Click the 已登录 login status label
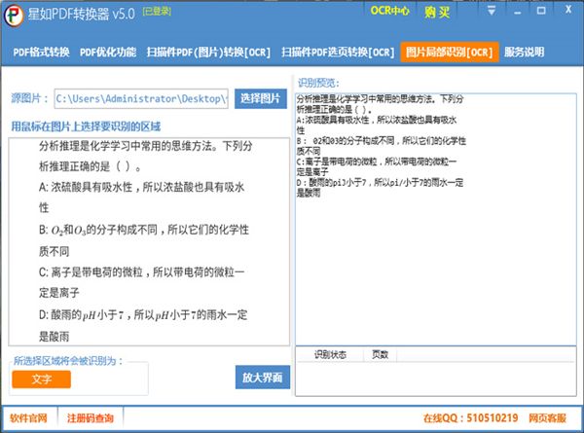 click(x=157, y=12)
